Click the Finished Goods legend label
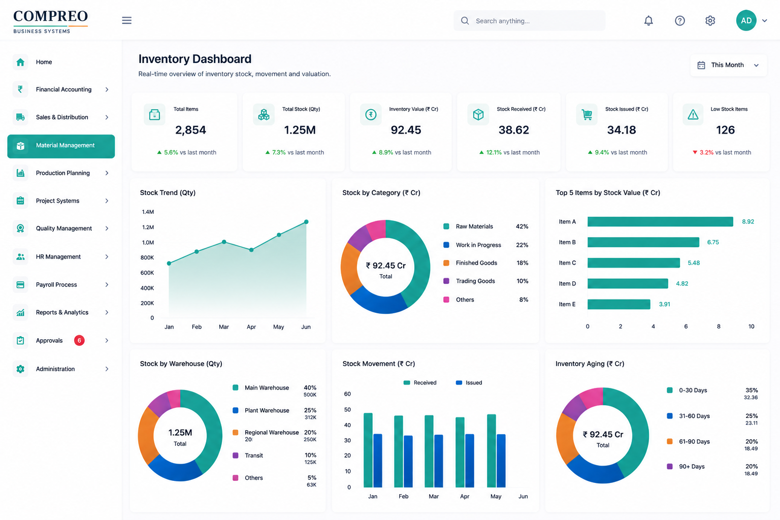The image size is (780, 520). pos(476,263)
